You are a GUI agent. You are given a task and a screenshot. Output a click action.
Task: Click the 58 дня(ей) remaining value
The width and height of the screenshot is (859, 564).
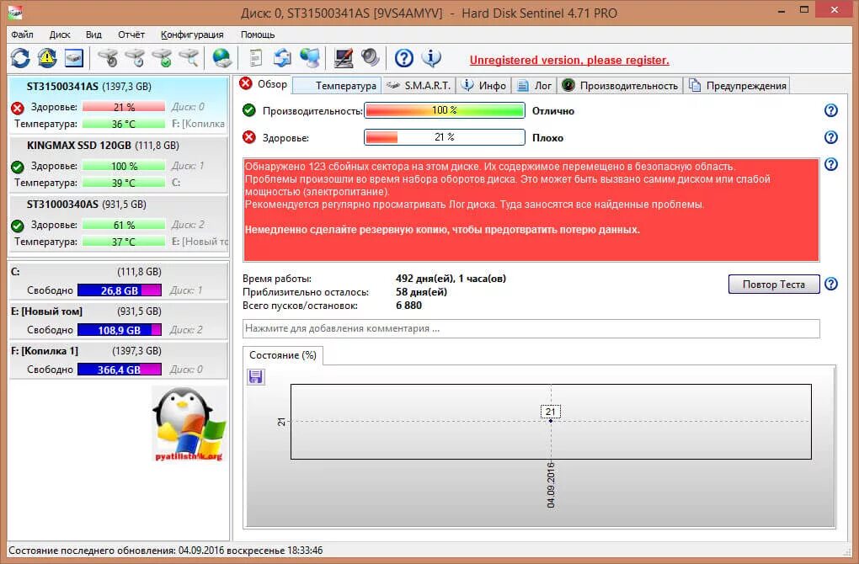click(421, 292)
